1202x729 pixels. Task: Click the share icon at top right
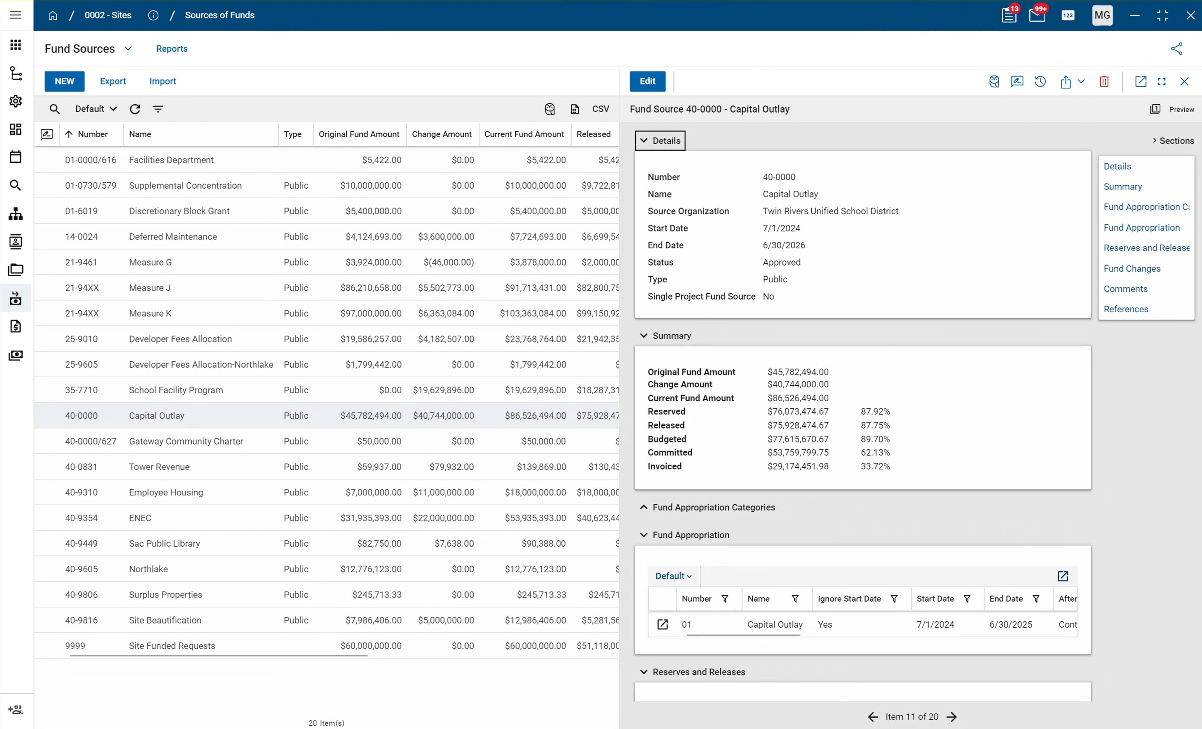click(1176, 49)
